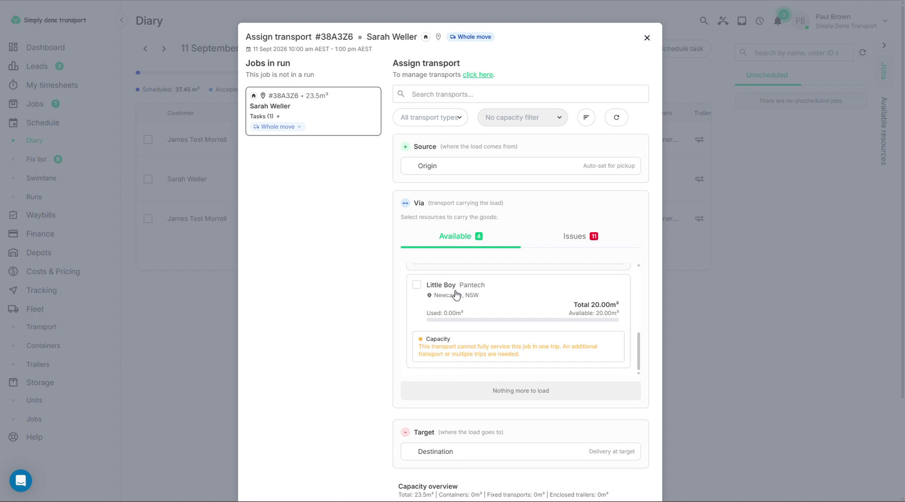Focus the Search transports input field

(521, 94)
